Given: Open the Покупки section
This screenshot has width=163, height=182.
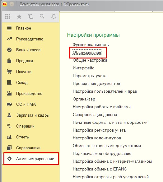Looking at the screenshot, I should pos(24,72).
